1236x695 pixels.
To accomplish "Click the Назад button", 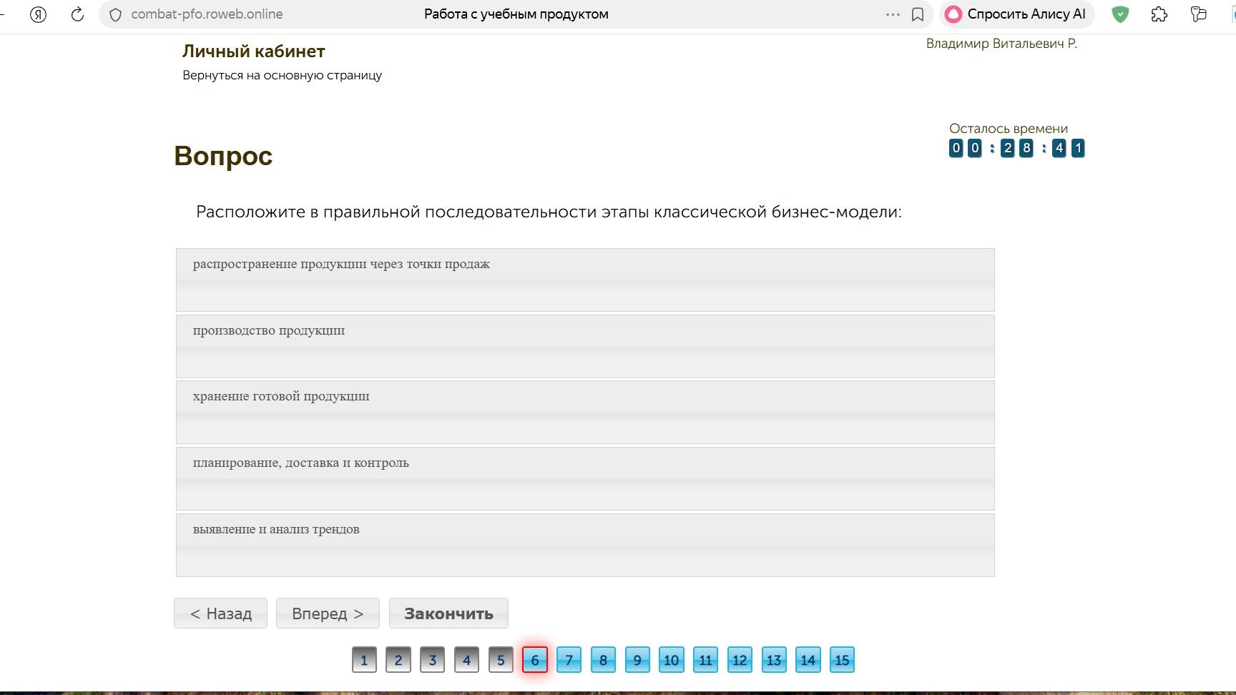I will (x=220, y=613).
